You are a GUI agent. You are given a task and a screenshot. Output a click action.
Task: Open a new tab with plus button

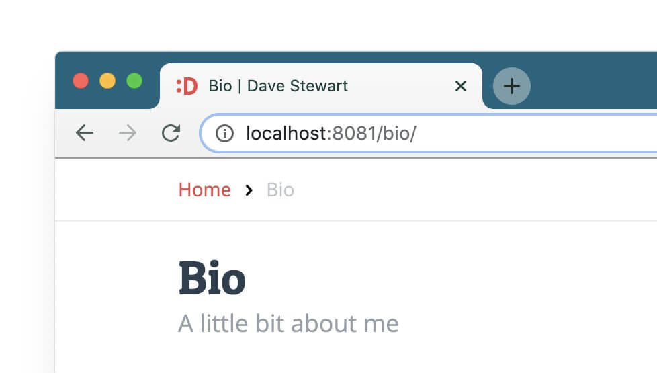coord(512,86)
